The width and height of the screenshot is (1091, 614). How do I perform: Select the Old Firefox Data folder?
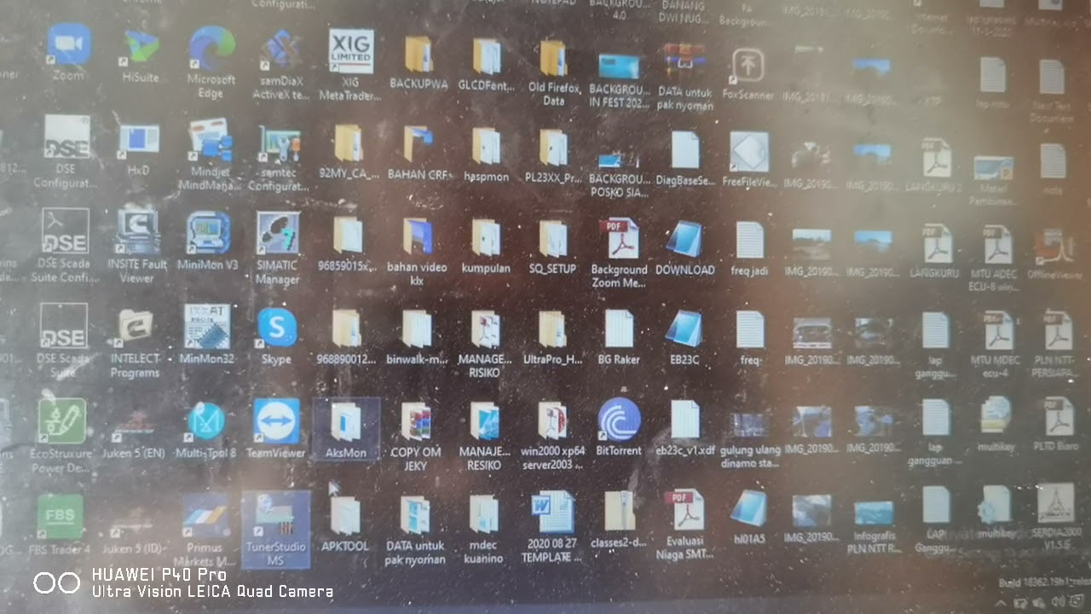coord(554,72)
